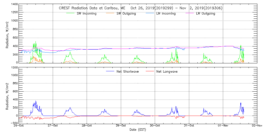Click the LW Outgoing legend label
The height and width of the screenshot is (132, 265).
[x=205, y=13]
